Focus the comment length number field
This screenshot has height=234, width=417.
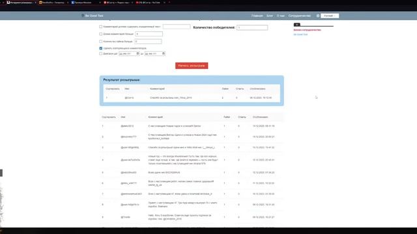(149, 34)
